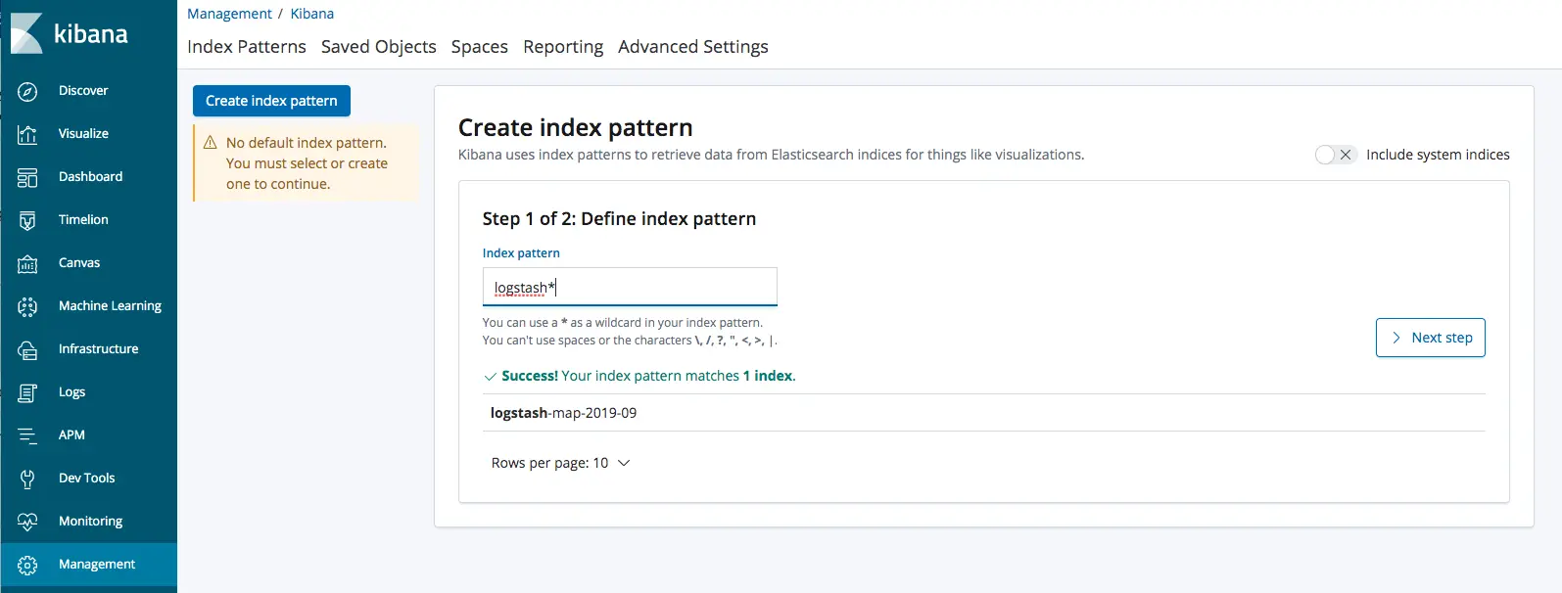Screen dimensions: 1562x593
Task: Expand the Rows per page dropdown
Action: 560,463
